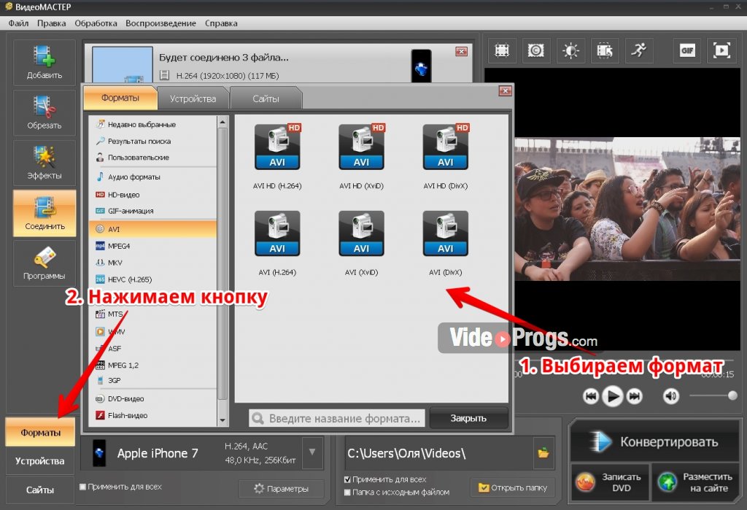This screenshot has width=747, height=510.
Task: Adjust the volume slider handle
Action: tap(732, 395)
